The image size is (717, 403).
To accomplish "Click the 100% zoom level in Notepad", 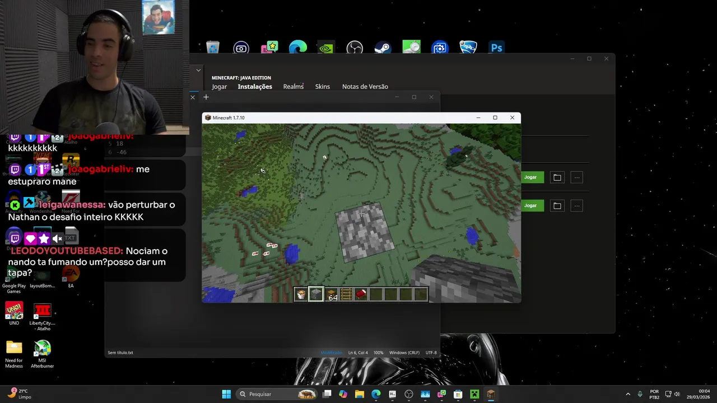I will tap(379, 353).
